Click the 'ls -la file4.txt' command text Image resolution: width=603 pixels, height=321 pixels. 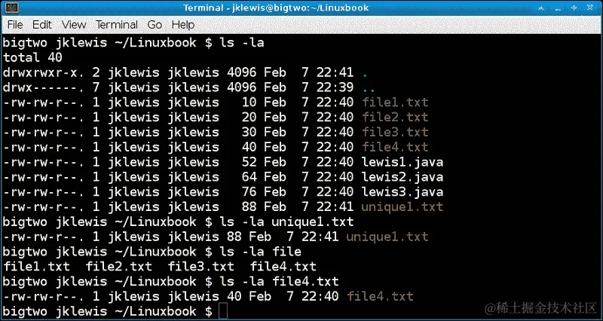279,282
